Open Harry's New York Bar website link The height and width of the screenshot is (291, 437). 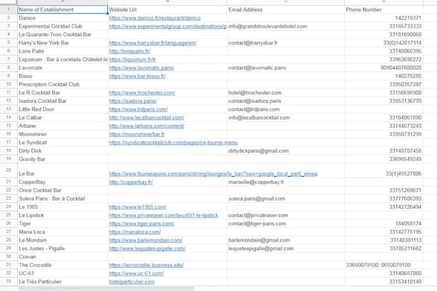152,43
